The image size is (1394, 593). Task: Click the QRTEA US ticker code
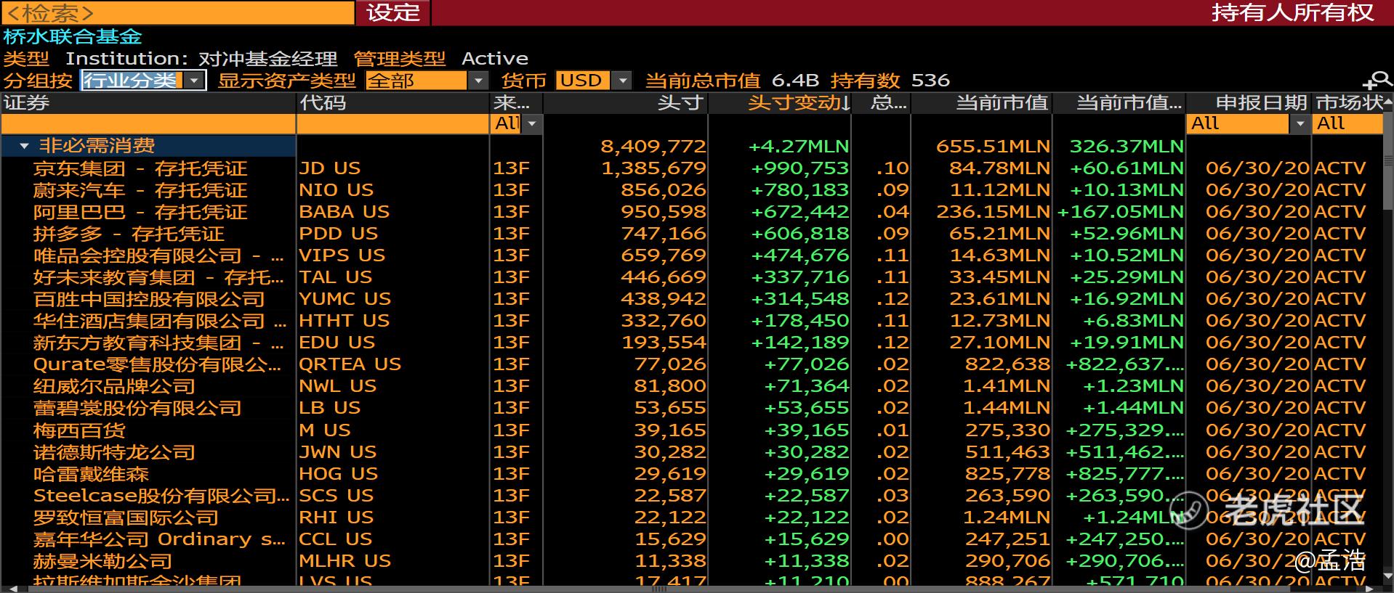(350, 364)
